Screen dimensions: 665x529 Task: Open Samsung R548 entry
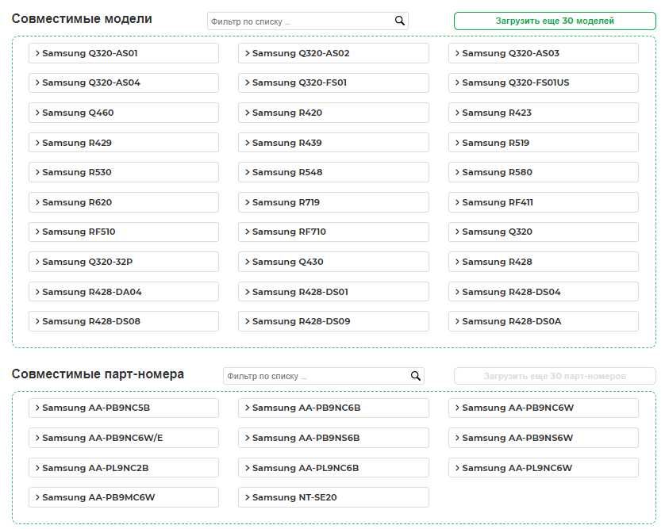[333, 172]
